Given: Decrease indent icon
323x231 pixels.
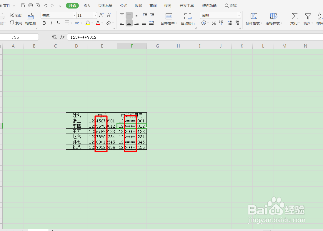Looking at the screenshot, I should [x=145, y=15].
